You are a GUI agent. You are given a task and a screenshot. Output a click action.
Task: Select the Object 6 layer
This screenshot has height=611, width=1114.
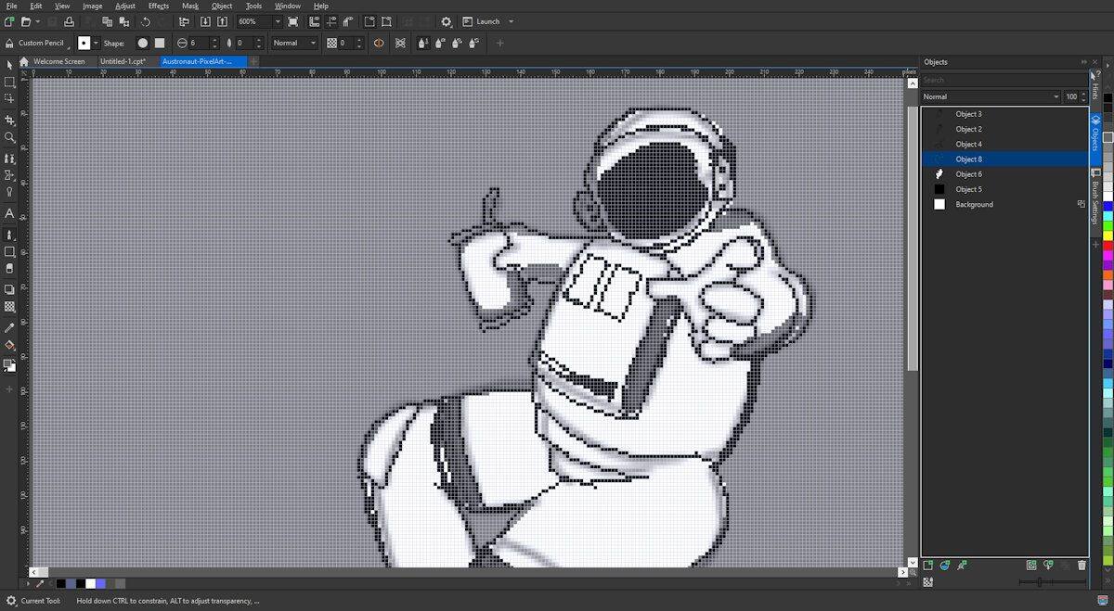coord(969,173)
